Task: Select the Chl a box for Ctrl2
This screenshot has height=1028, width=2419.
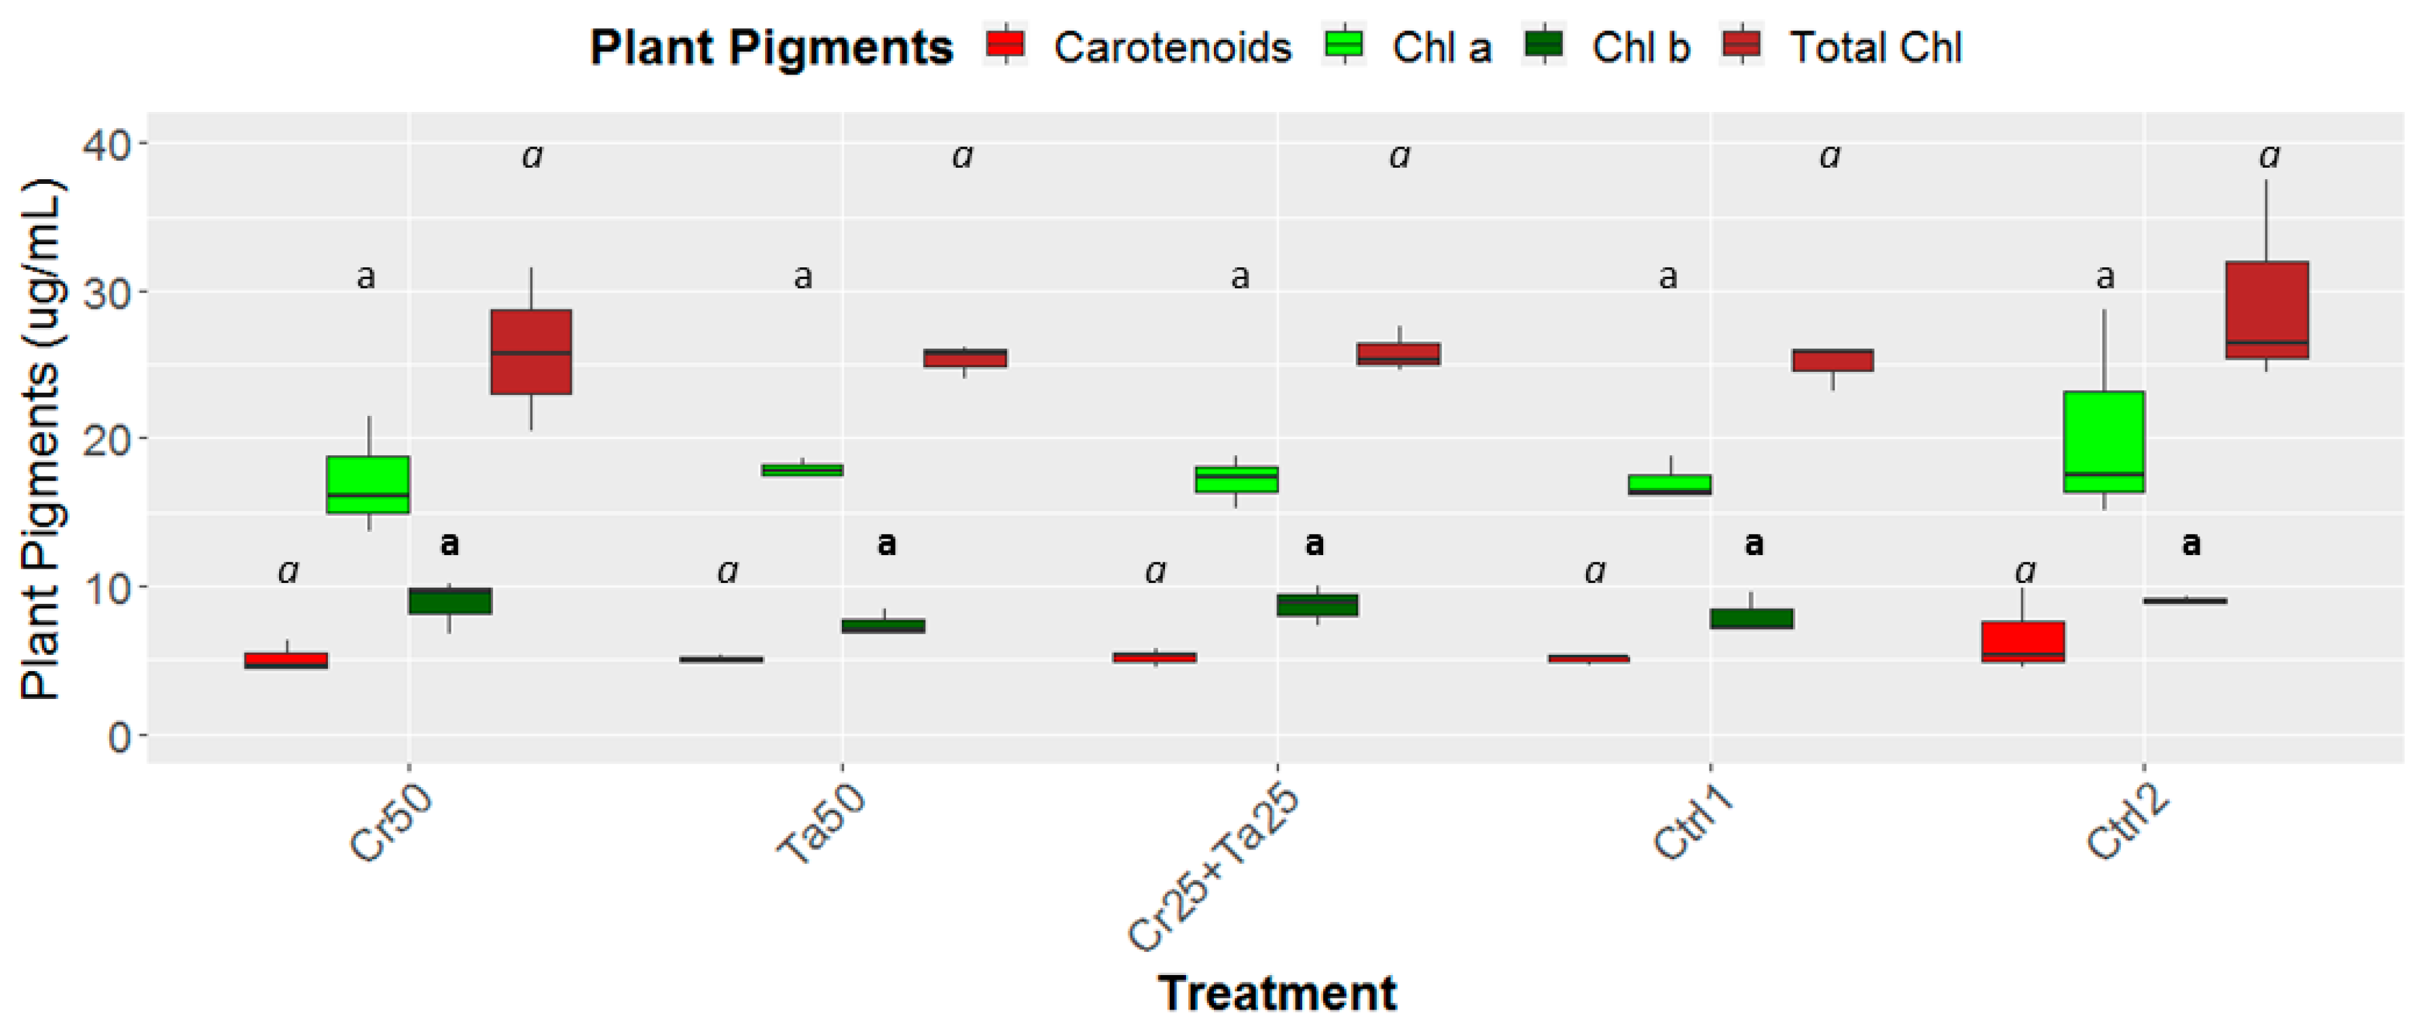Action: (2103, 441)
